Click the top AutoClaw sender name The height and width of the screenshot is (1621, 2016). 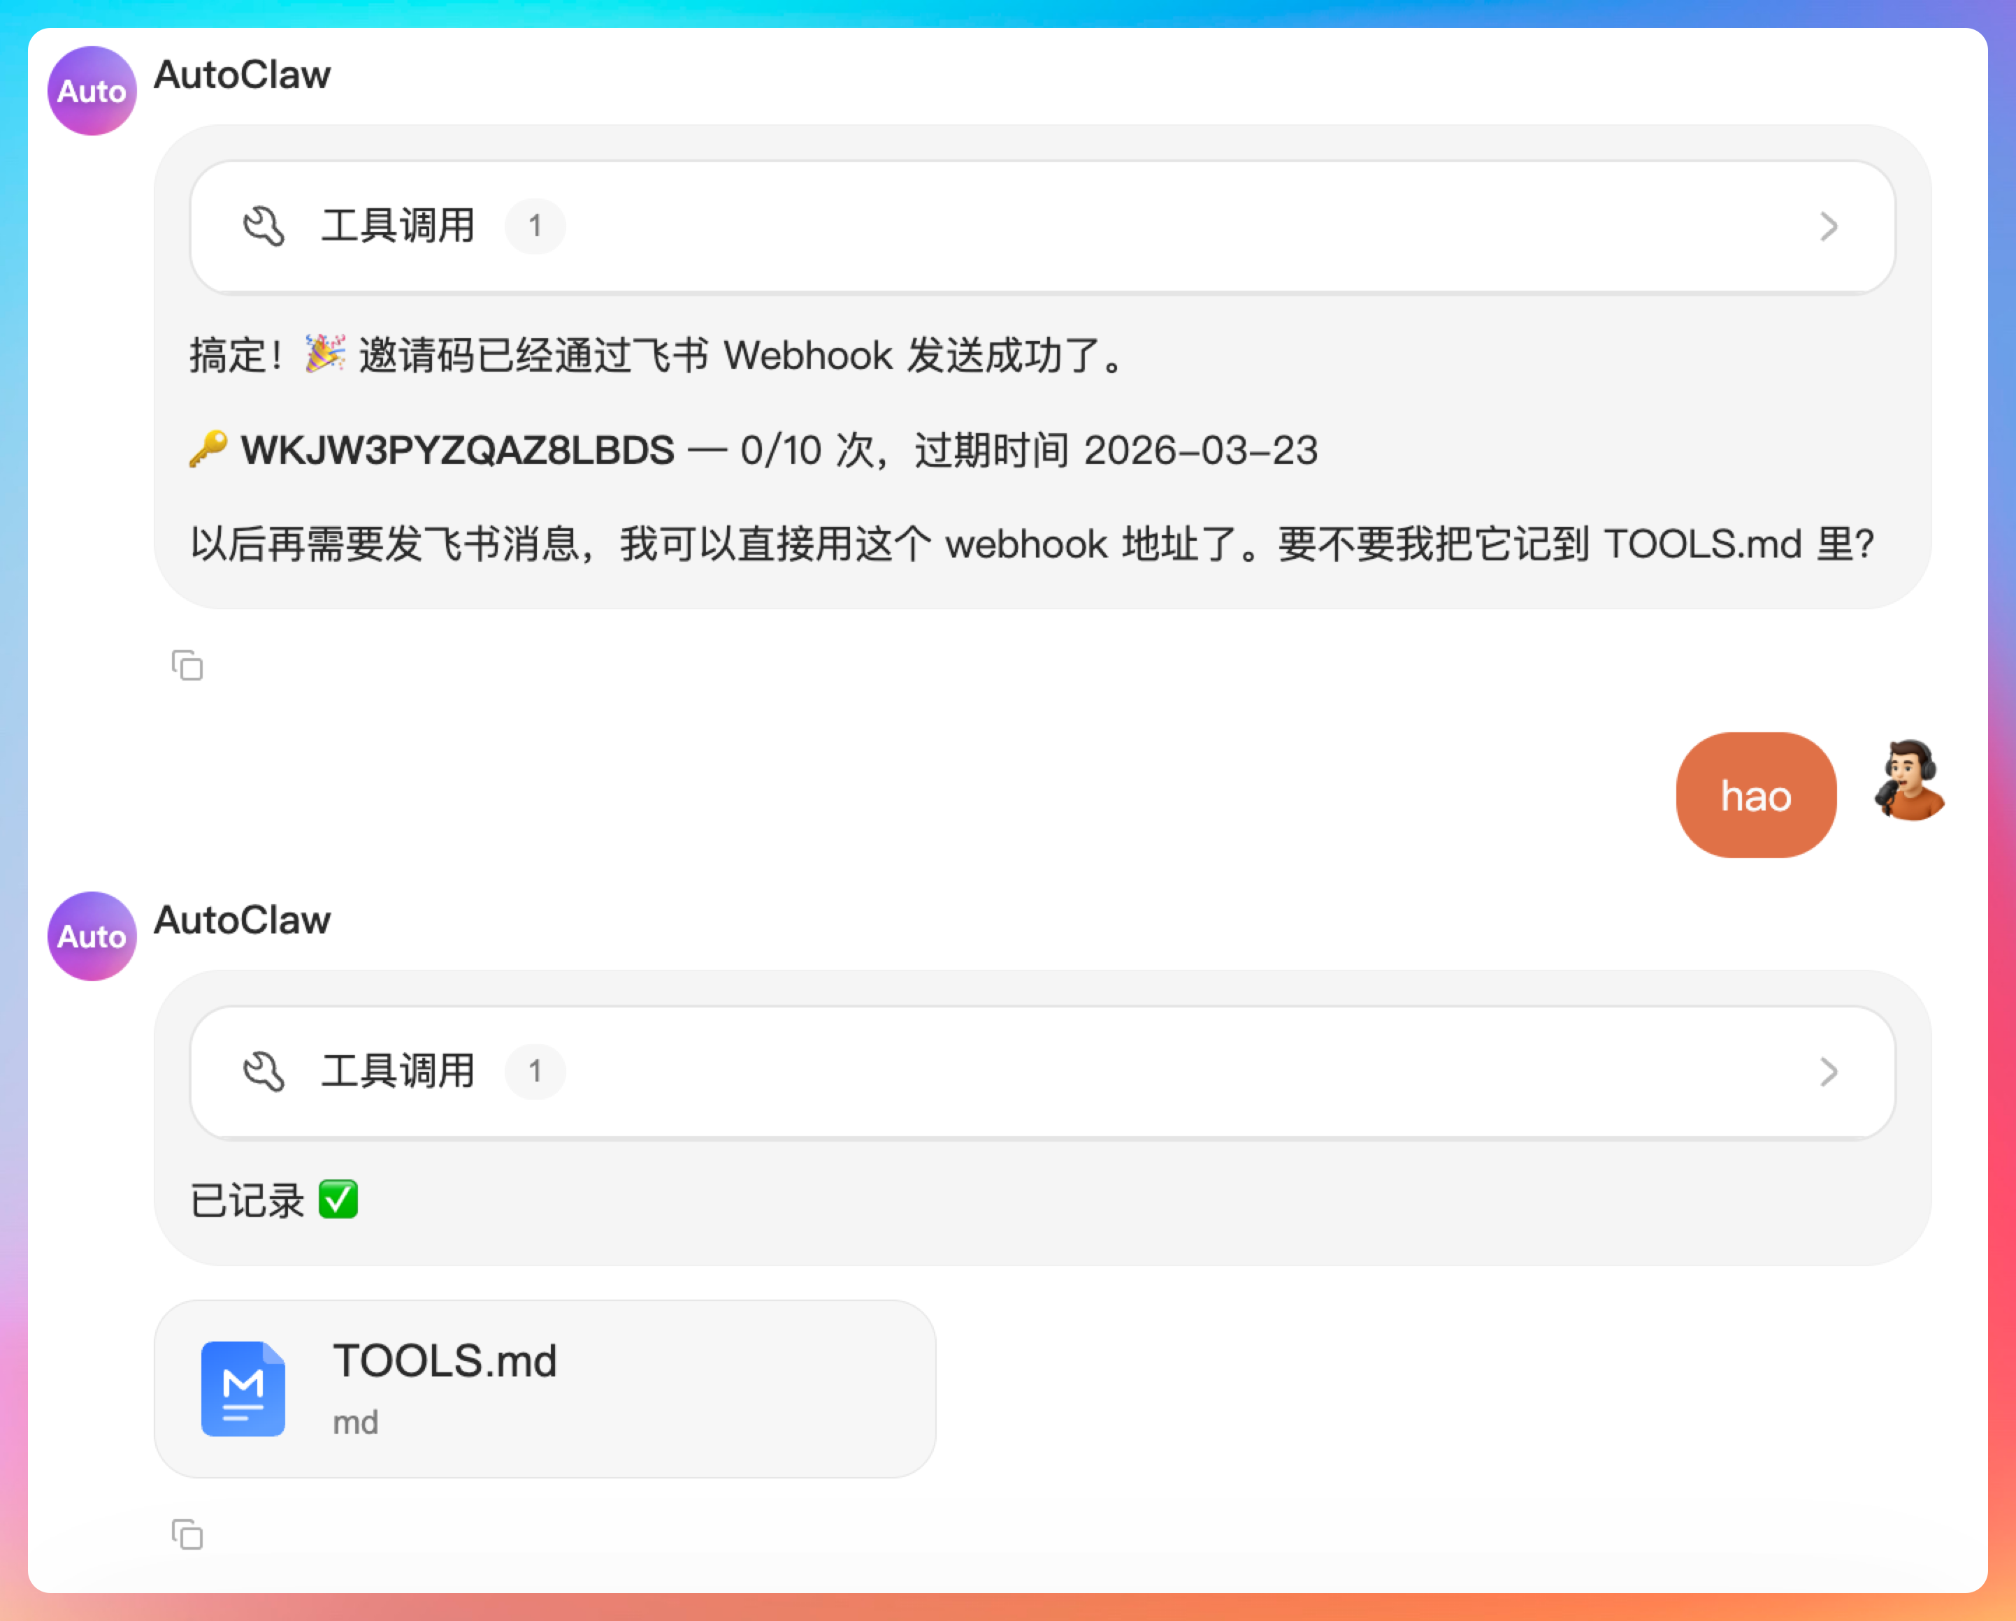(242, 75)
